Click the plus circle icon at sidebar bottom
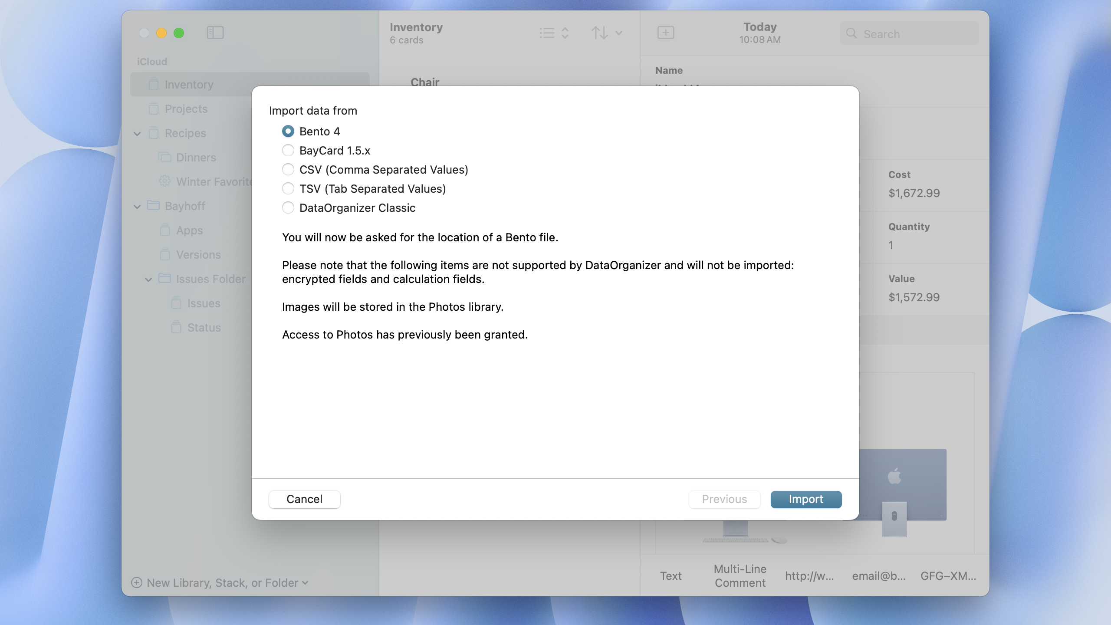1111x625 pixels. pos(137,582)
